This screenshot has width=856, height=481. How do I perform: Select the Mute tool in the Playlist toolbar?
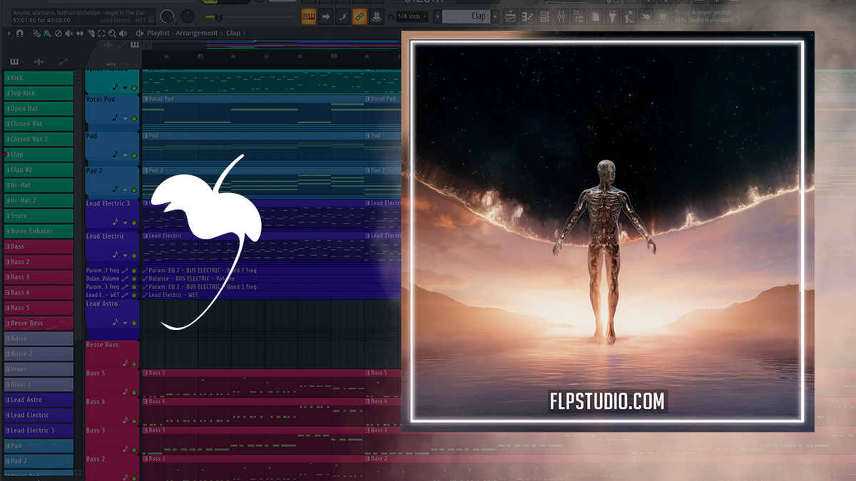pos(68,33)
